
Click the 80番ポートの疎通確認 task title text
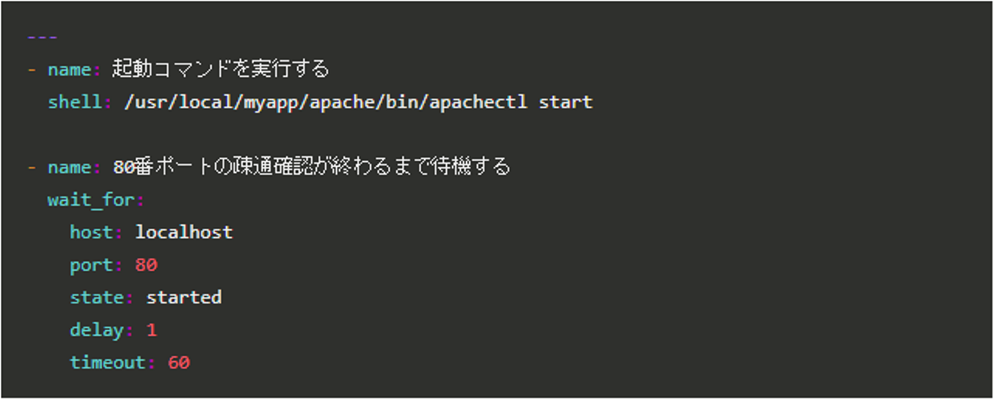(x=311, y=167)
